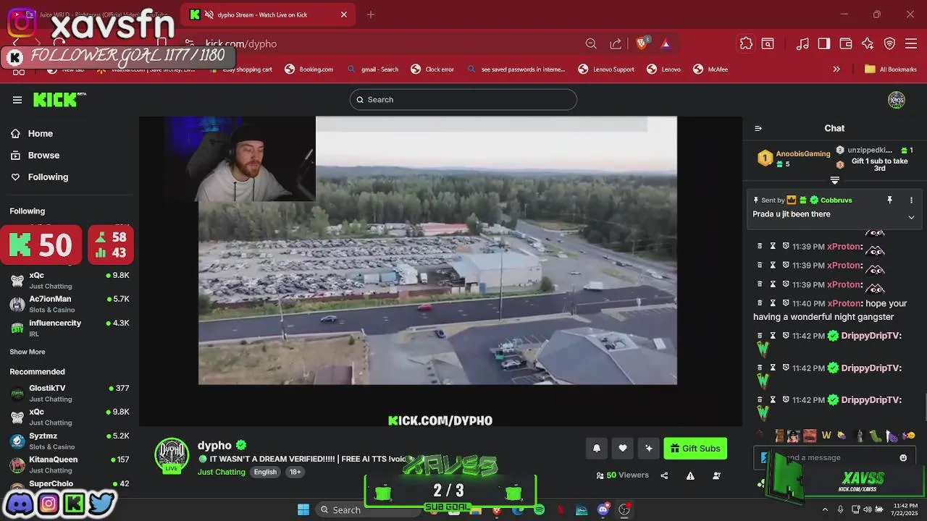Share the stream

coord(664,475)
